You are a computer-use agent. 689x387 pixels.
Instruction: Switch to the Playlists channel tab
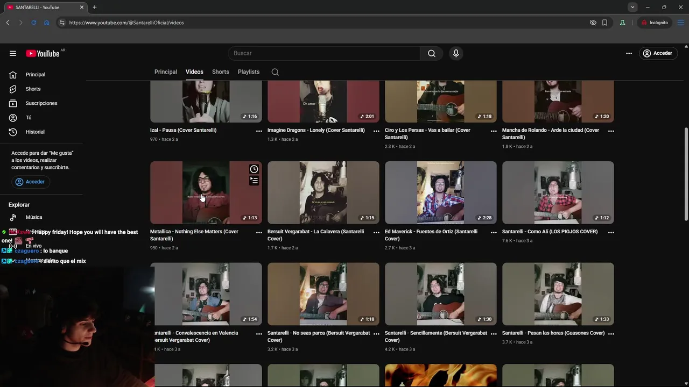click(249, 72)
